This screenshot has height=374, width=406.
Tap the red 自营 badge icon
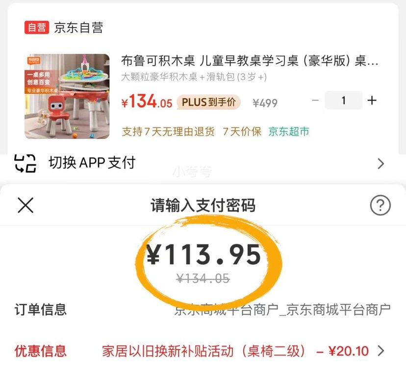pos(37,27)
